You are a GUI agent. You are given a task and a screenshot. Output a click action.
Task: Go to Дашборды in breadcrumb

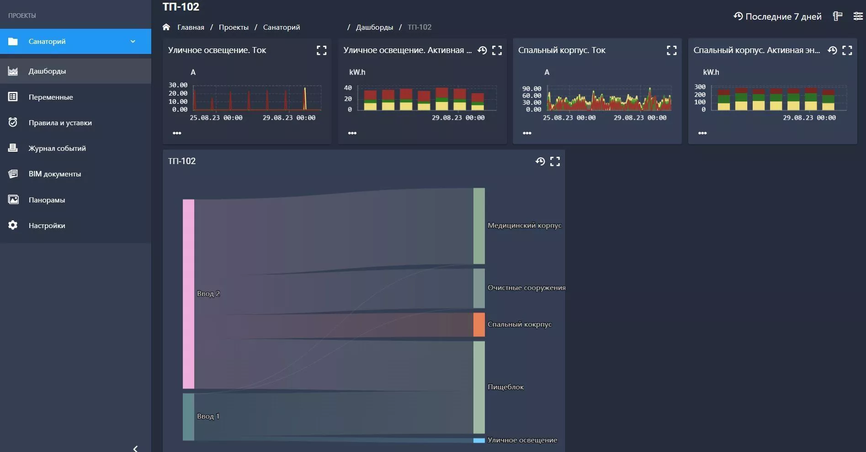374,27
